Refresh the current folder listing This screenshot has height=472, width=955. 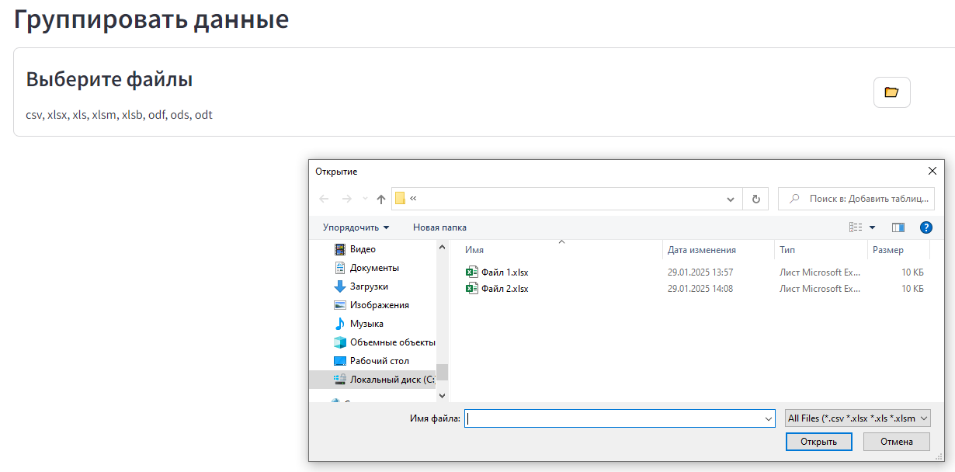755,199
